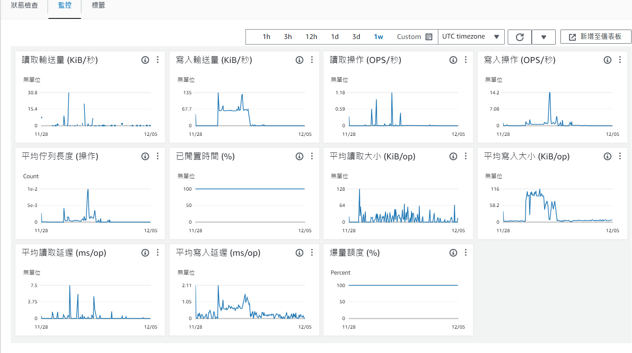Select the 12h time range
632x353 pixels.
pyautogui.click(x=312, y=37)
